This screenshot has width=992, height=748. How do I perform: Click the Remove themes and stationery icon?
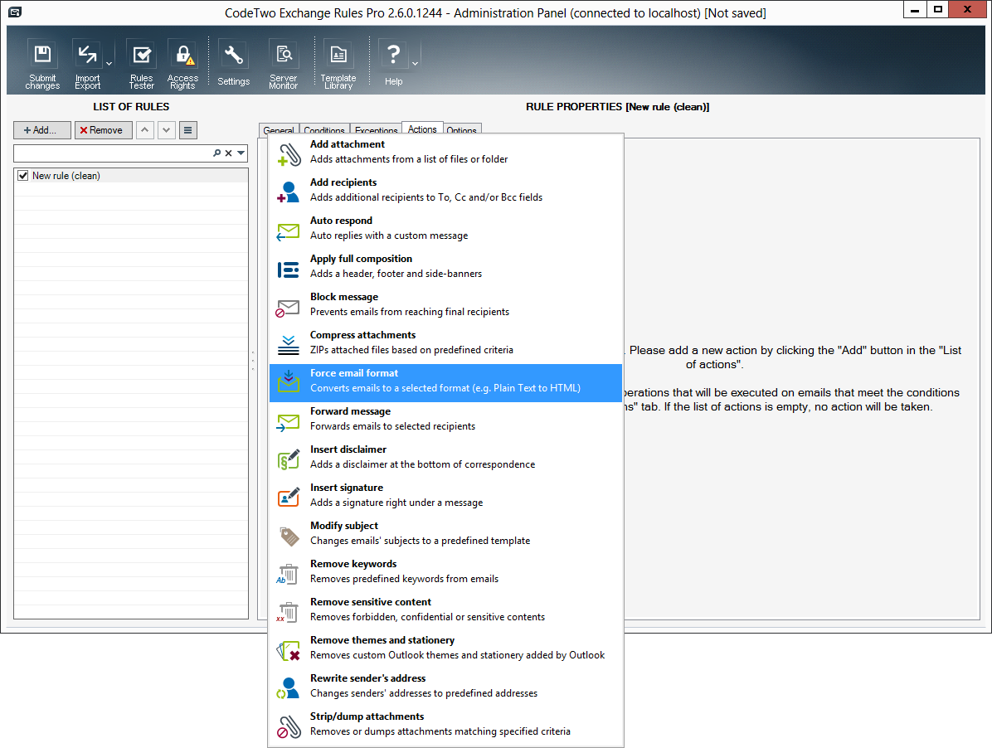coord(289,651)
